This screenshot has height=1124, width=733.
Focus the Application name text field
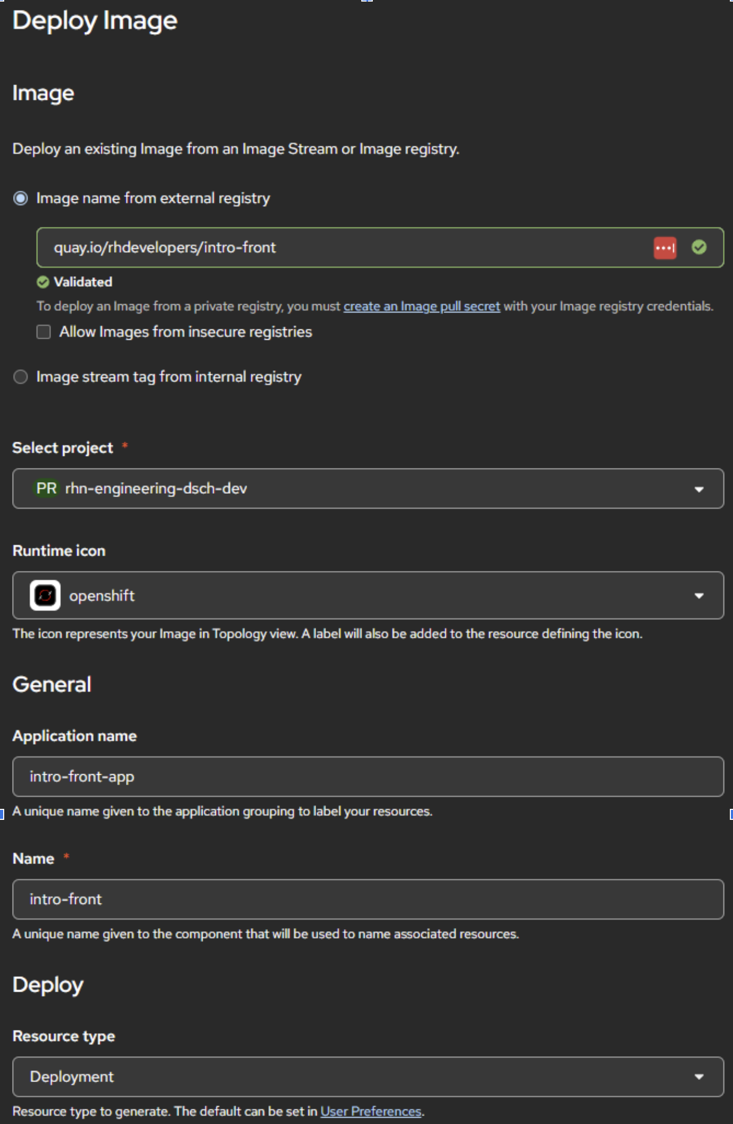368,777
